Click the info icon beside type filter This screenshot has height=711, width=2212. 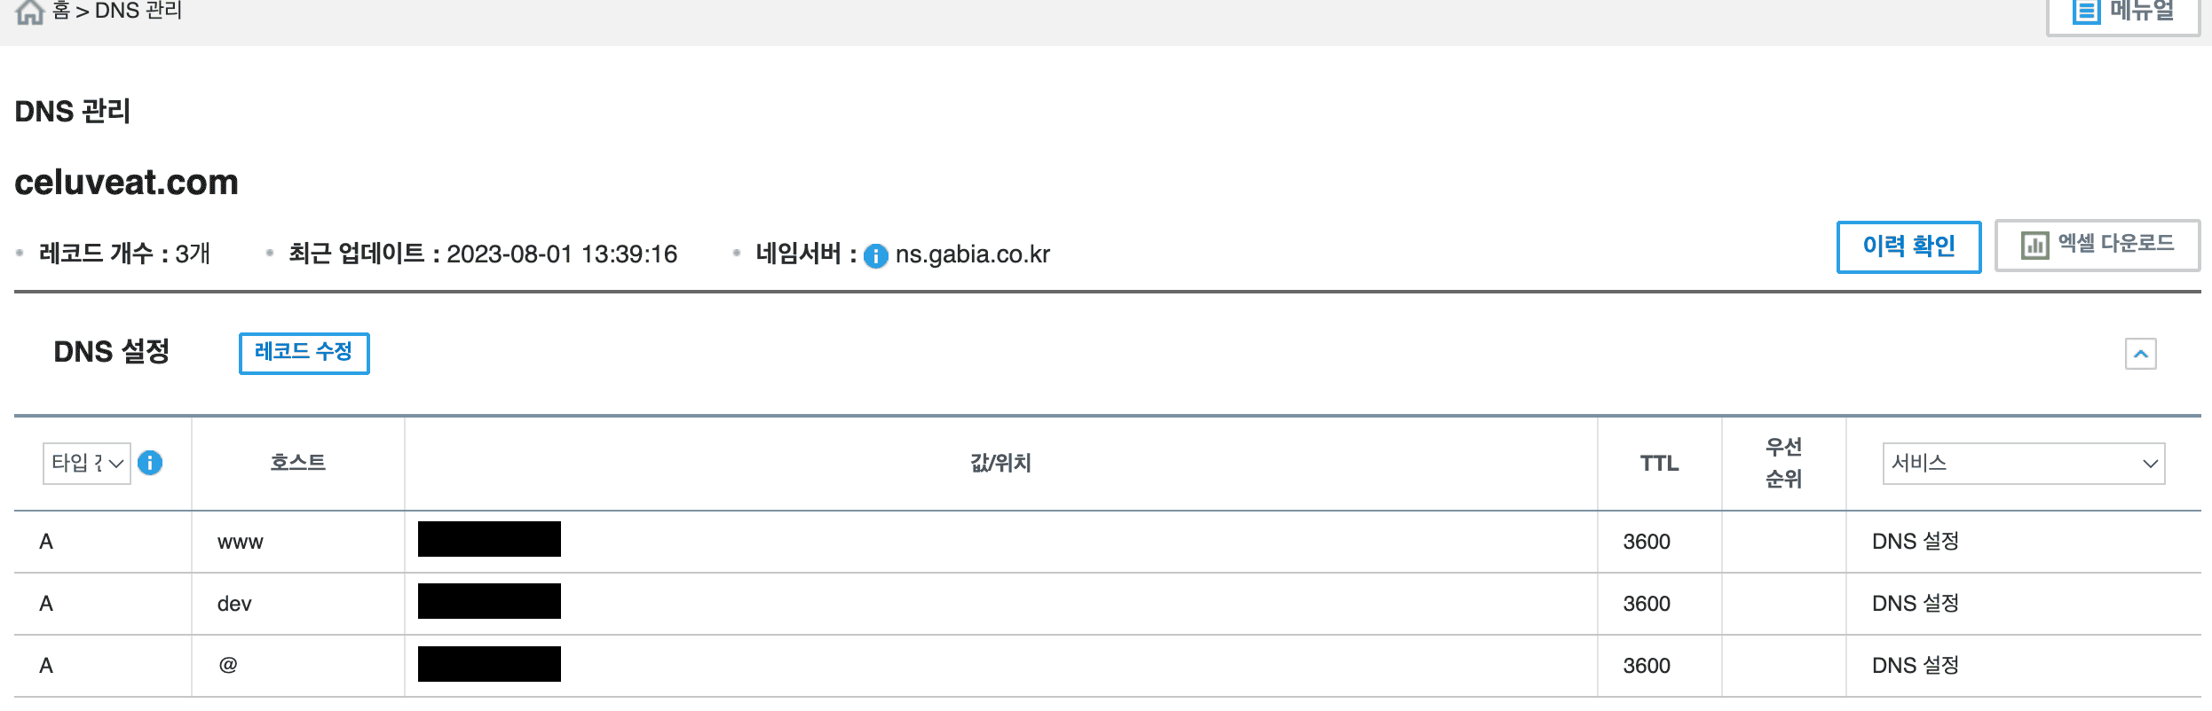click(150, 463)
